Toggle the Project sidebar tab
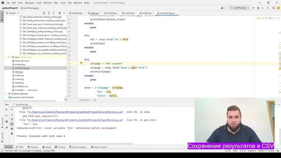Viewport: 281px width, 158px height. [2, 17]
